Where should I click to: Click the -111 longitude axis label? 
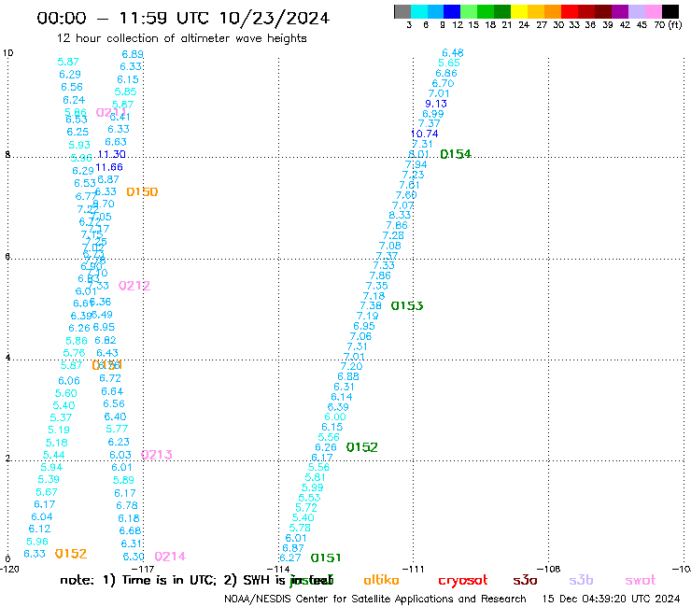tap(413, 569)
